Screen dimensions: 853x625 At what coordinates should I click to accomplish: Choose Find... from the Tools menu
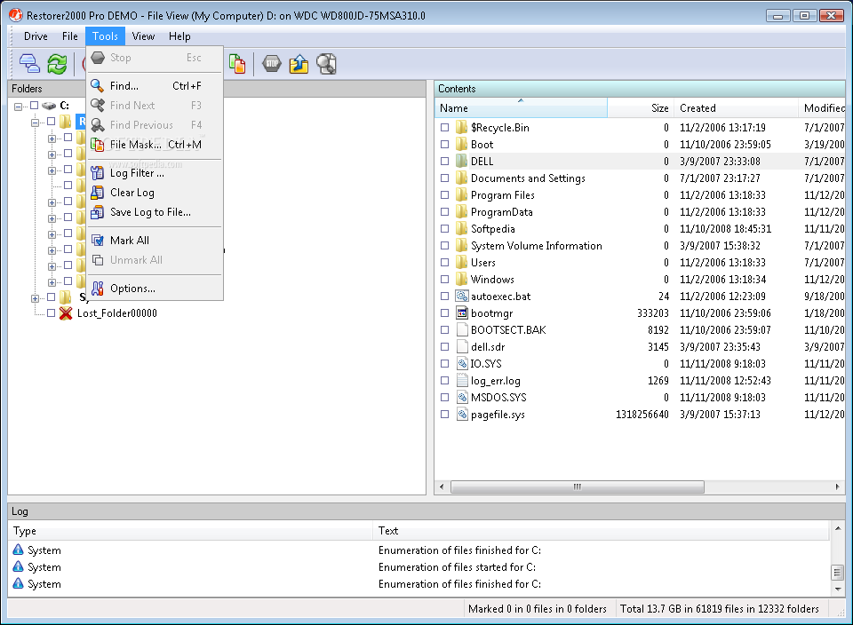click(155, 86)
